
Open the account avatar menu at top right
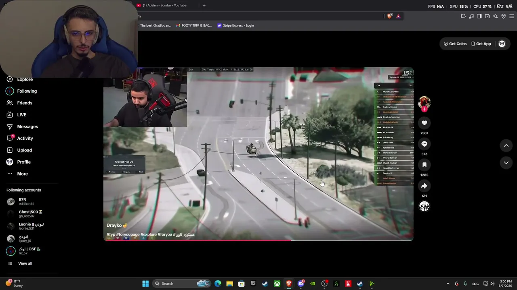click(502, 44)
